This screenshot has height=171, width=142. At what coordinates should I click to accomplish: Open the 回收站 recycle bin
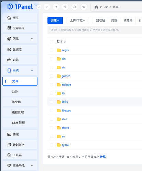[x=100, y=21]
